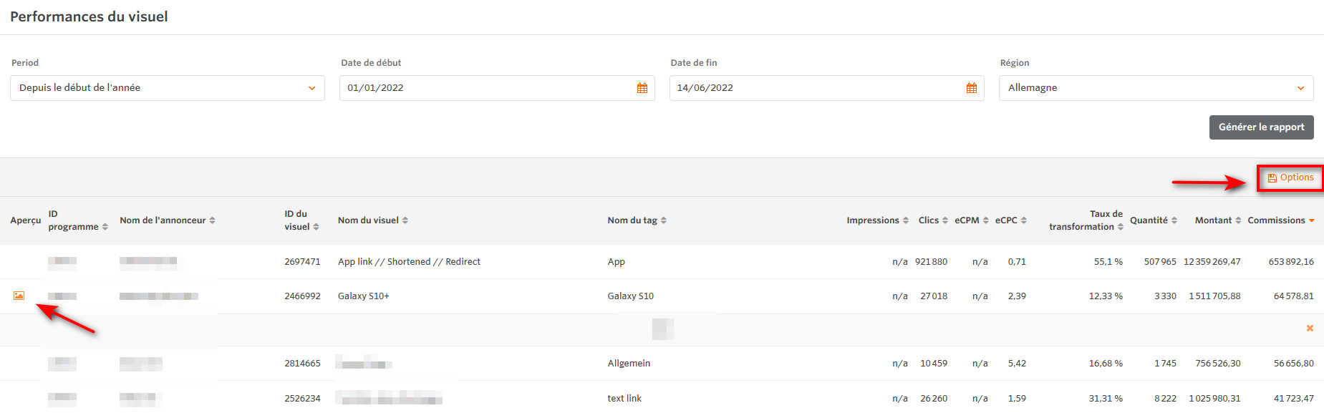This screenshot has height=413, width=1324.
Task: Click the 'text link' tag cell
Action: pyautogui.click(x=624, y=399)
